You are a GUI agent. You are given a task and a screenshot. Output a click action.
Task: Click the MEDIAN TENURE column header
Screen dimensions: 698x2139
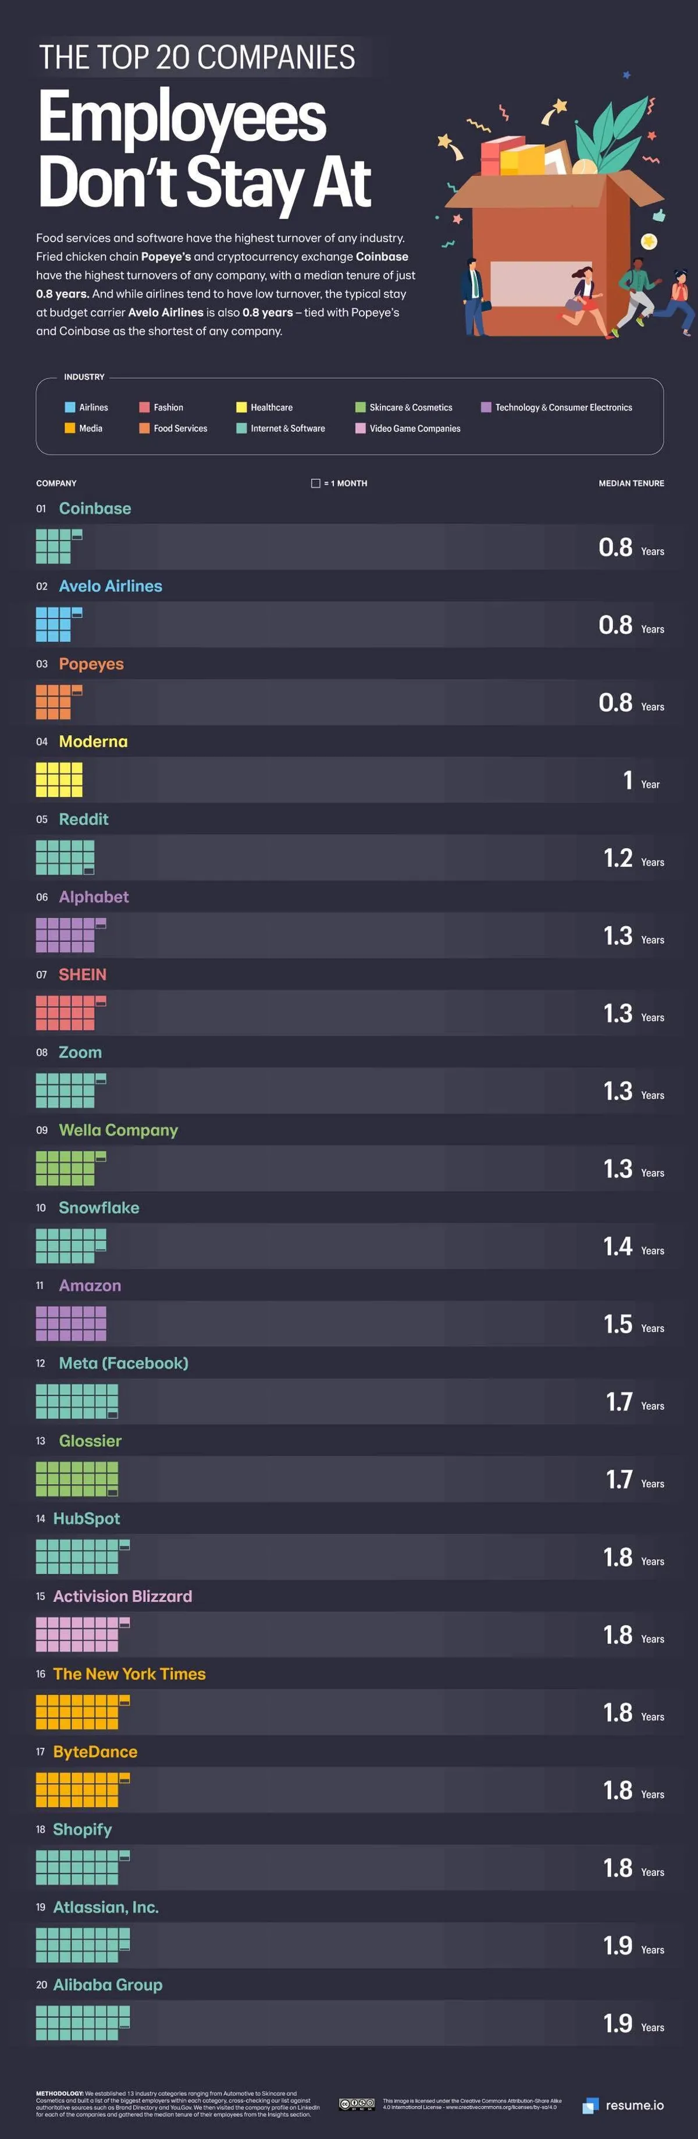pos(631,483)
